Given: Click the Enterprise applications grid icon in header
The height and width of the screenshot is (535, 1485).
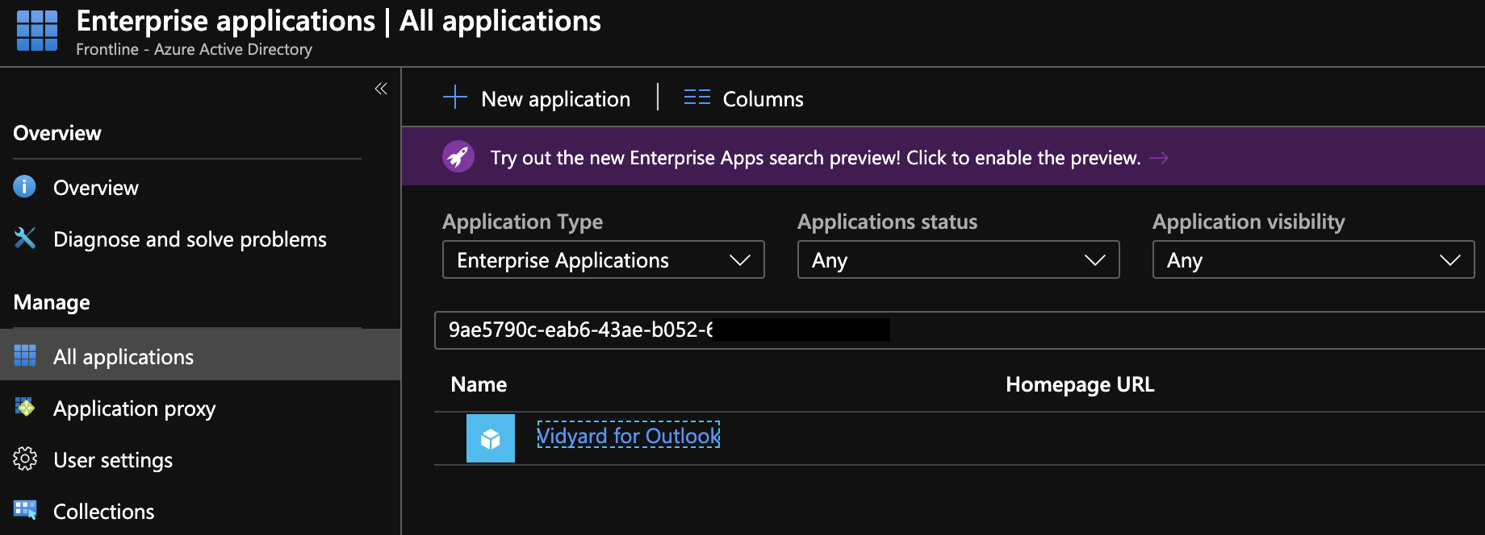Looking at the screenshot, I should (37, 31).
